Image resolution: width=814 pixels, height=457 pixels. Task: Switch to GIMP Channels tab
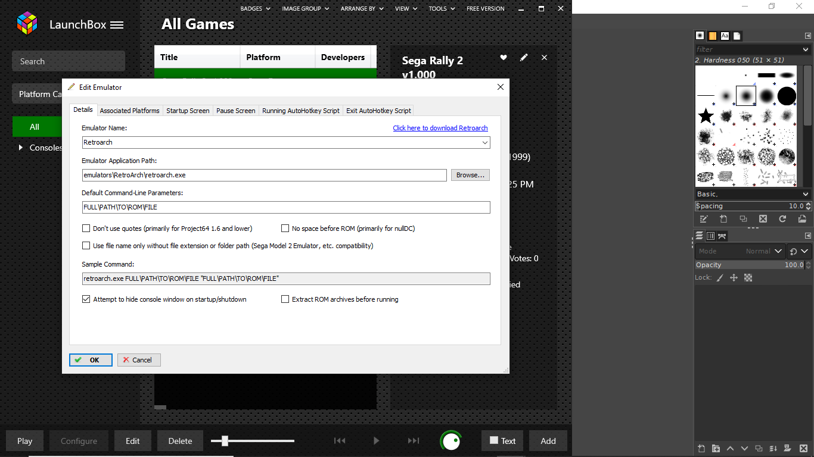[710, 236]
